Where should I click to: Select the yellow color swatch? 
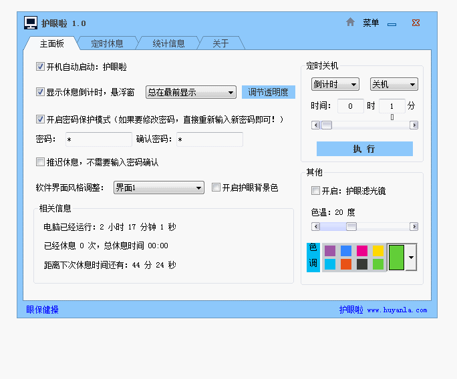[x=378, y=251]
